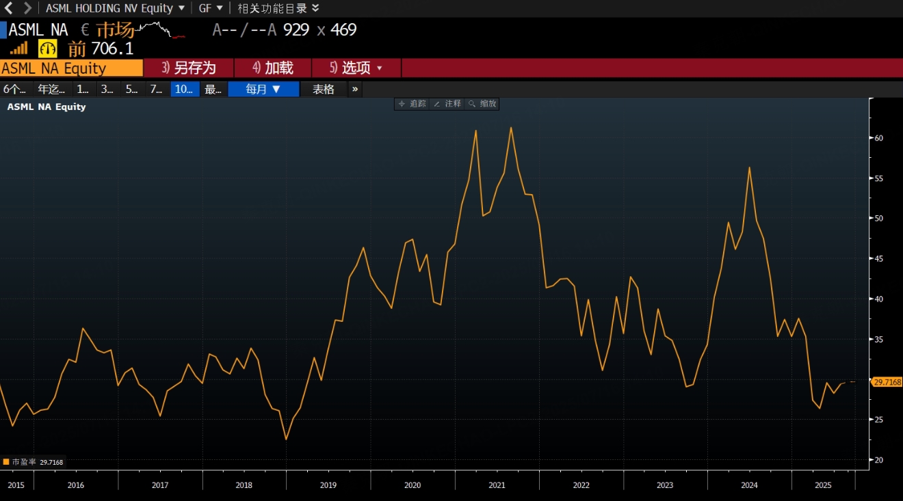Click the ASML NA Equity security field

[x=71, y=68]
